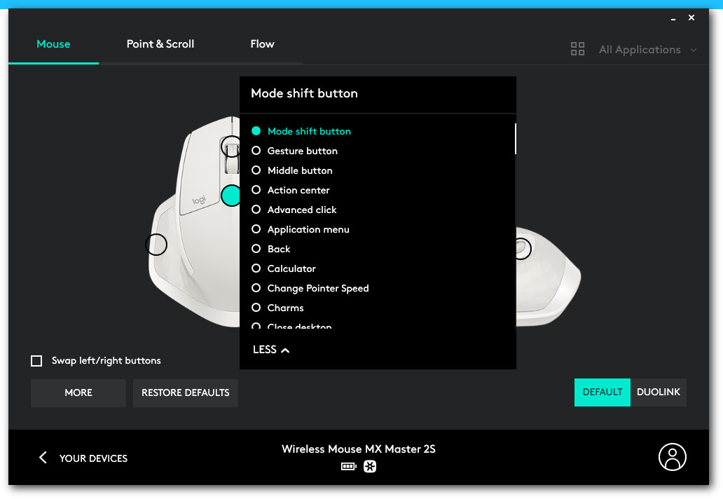The width and height of the screenshot is (723, 499).
Task: Click RESTORE DEFAULTS button
Action: click(x=186, y=393)
